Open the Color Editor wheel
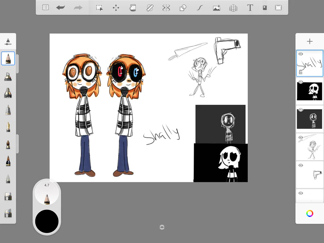The image size is (324, 243). pyautogui.click(x=310, y=213)
